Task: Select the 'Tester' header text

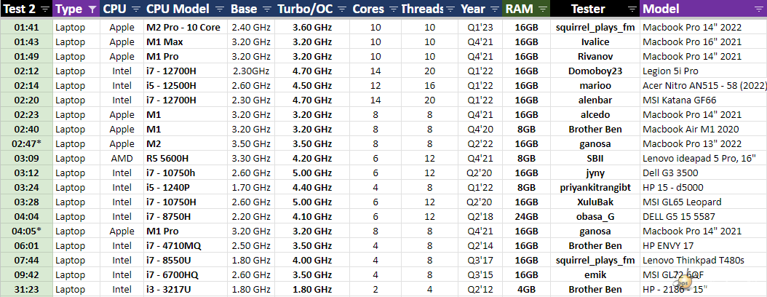Action: 588,9
